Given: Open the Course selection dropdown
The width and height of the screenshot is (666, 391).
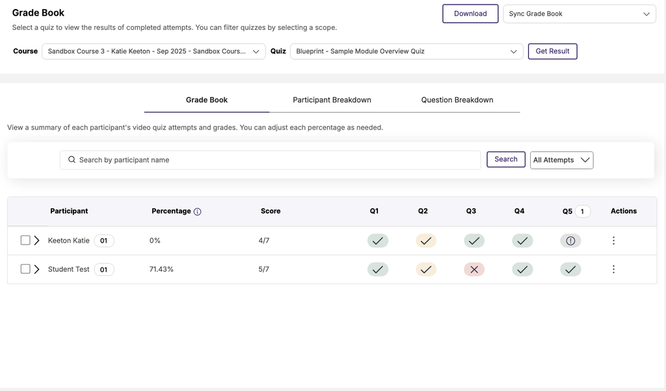Looking at the screenshot, I should coord(153,51).
